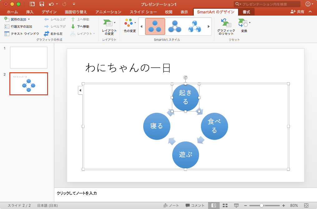Select the 遊ぶ circle shape

pos(185,155)
